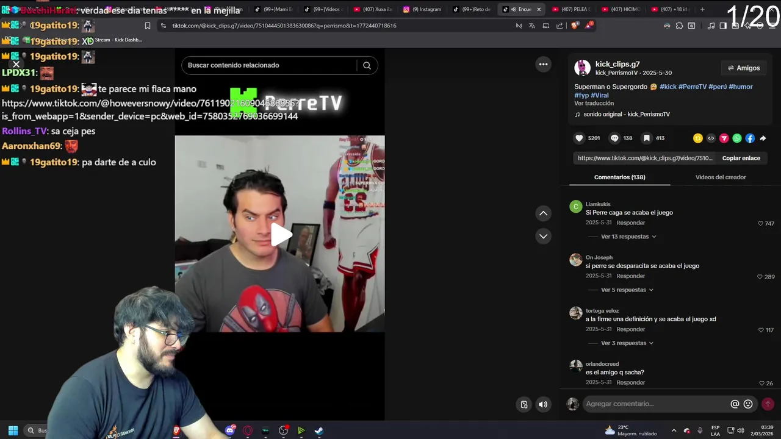The image size is (781, 439).
Task: Open the #PerreTV hashtag
Action: (693, 87)
